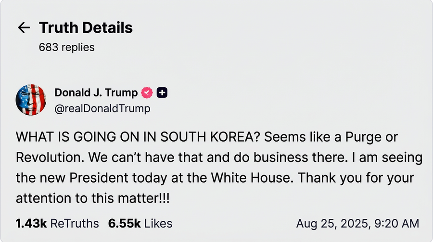Open Donald J. Trump's profile name

(96, 93)
